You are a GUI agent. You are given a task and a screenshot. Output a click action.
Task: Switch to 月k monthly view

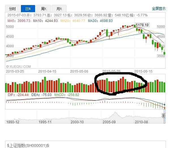click(59, 8)
